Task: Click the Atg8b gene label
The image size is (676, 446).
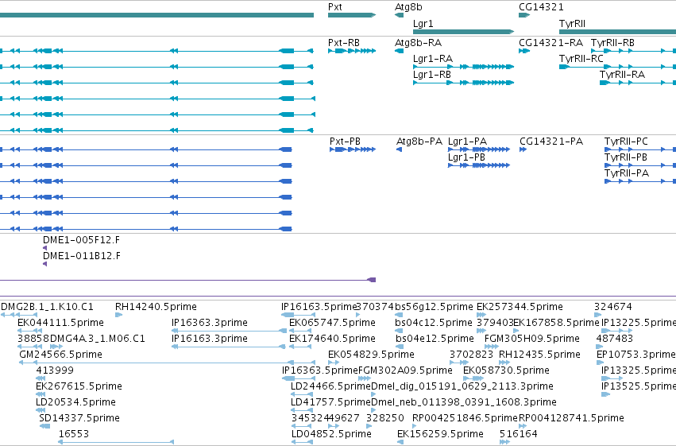Action: coord(408,7)
